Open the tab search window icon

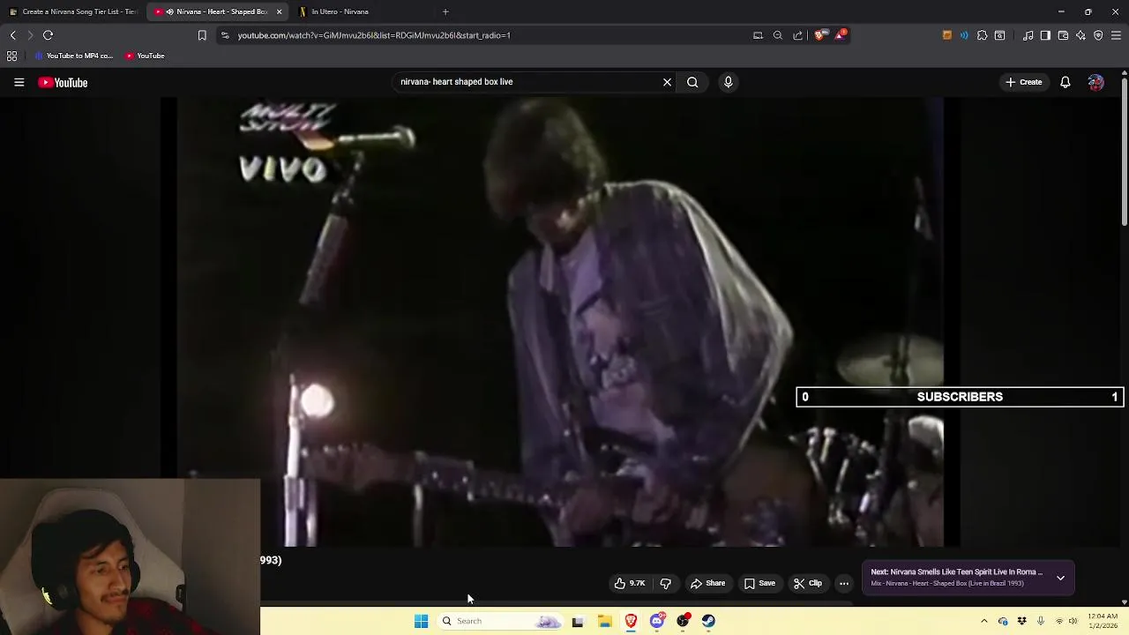[1000, 35]
